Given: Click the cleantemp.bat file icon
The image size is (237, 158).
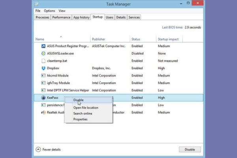Looking at the screenshot, I should [43, 61].
